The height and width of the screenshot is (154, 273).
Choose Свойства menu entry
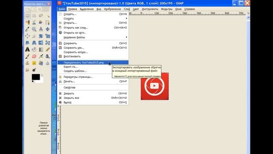click(93, 87)
